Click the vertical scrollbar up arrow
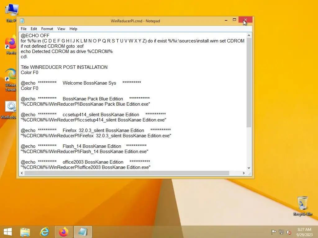Image resolution: width=318 pixels, height=238 pixels. 249,35
